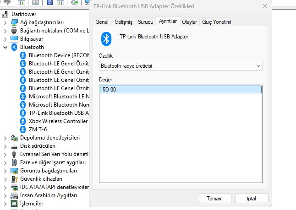Click the İptal button
This screenshot has height=210, width=296.
(252, 199)
